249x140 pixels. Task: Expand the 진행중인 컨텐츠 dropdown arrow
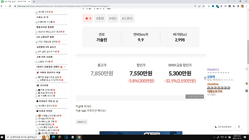click(x=65, y=67)
